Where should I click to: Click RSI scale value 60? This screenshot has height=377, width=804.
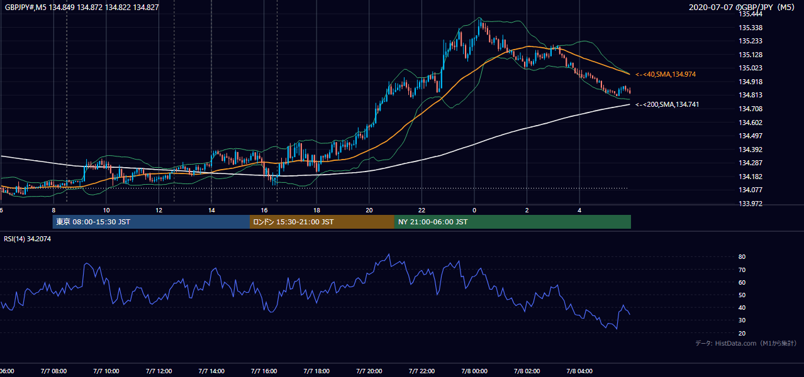click(742, 282)
